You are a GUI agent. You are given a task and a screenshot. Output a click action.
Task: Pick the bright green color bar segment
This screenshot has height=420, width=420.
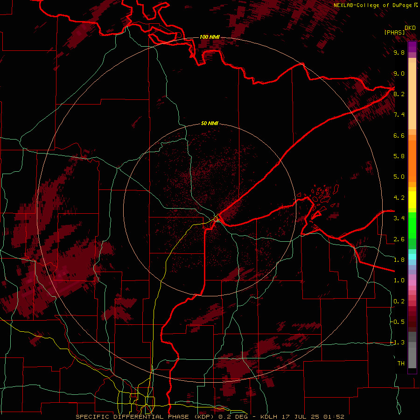(412, 225)
